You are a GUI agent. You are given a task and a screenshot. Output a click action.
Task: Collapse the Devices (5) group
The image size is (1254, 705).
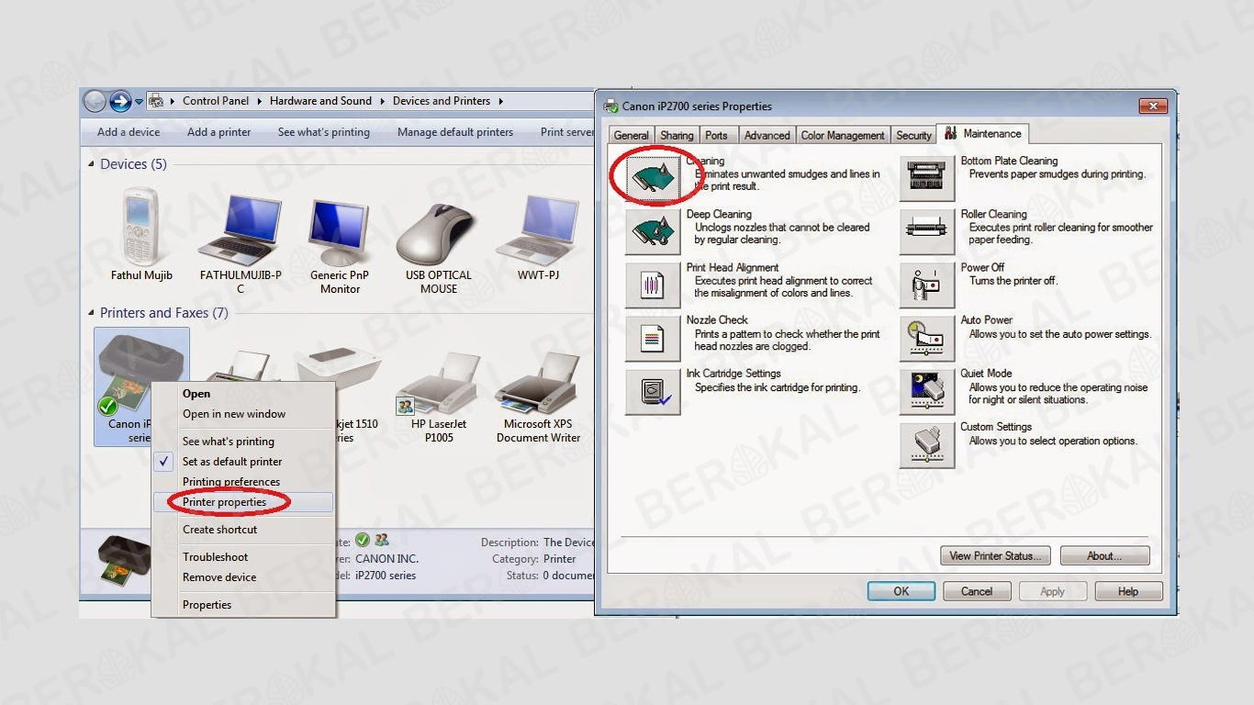point(91,164)
